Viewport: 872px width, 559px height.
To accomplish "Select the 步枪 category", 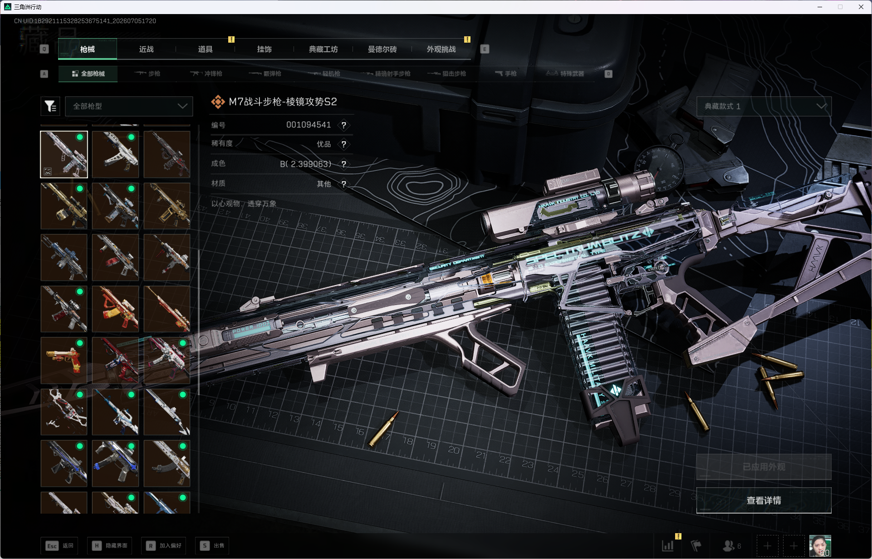I will 147,74.
